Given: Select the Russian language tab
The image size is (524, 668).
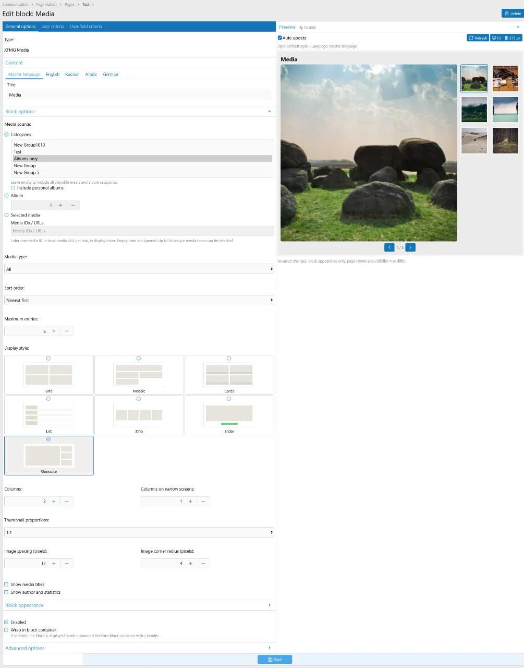Looking at the screenshot, I should pyautogui.click(x=72, y=75).
